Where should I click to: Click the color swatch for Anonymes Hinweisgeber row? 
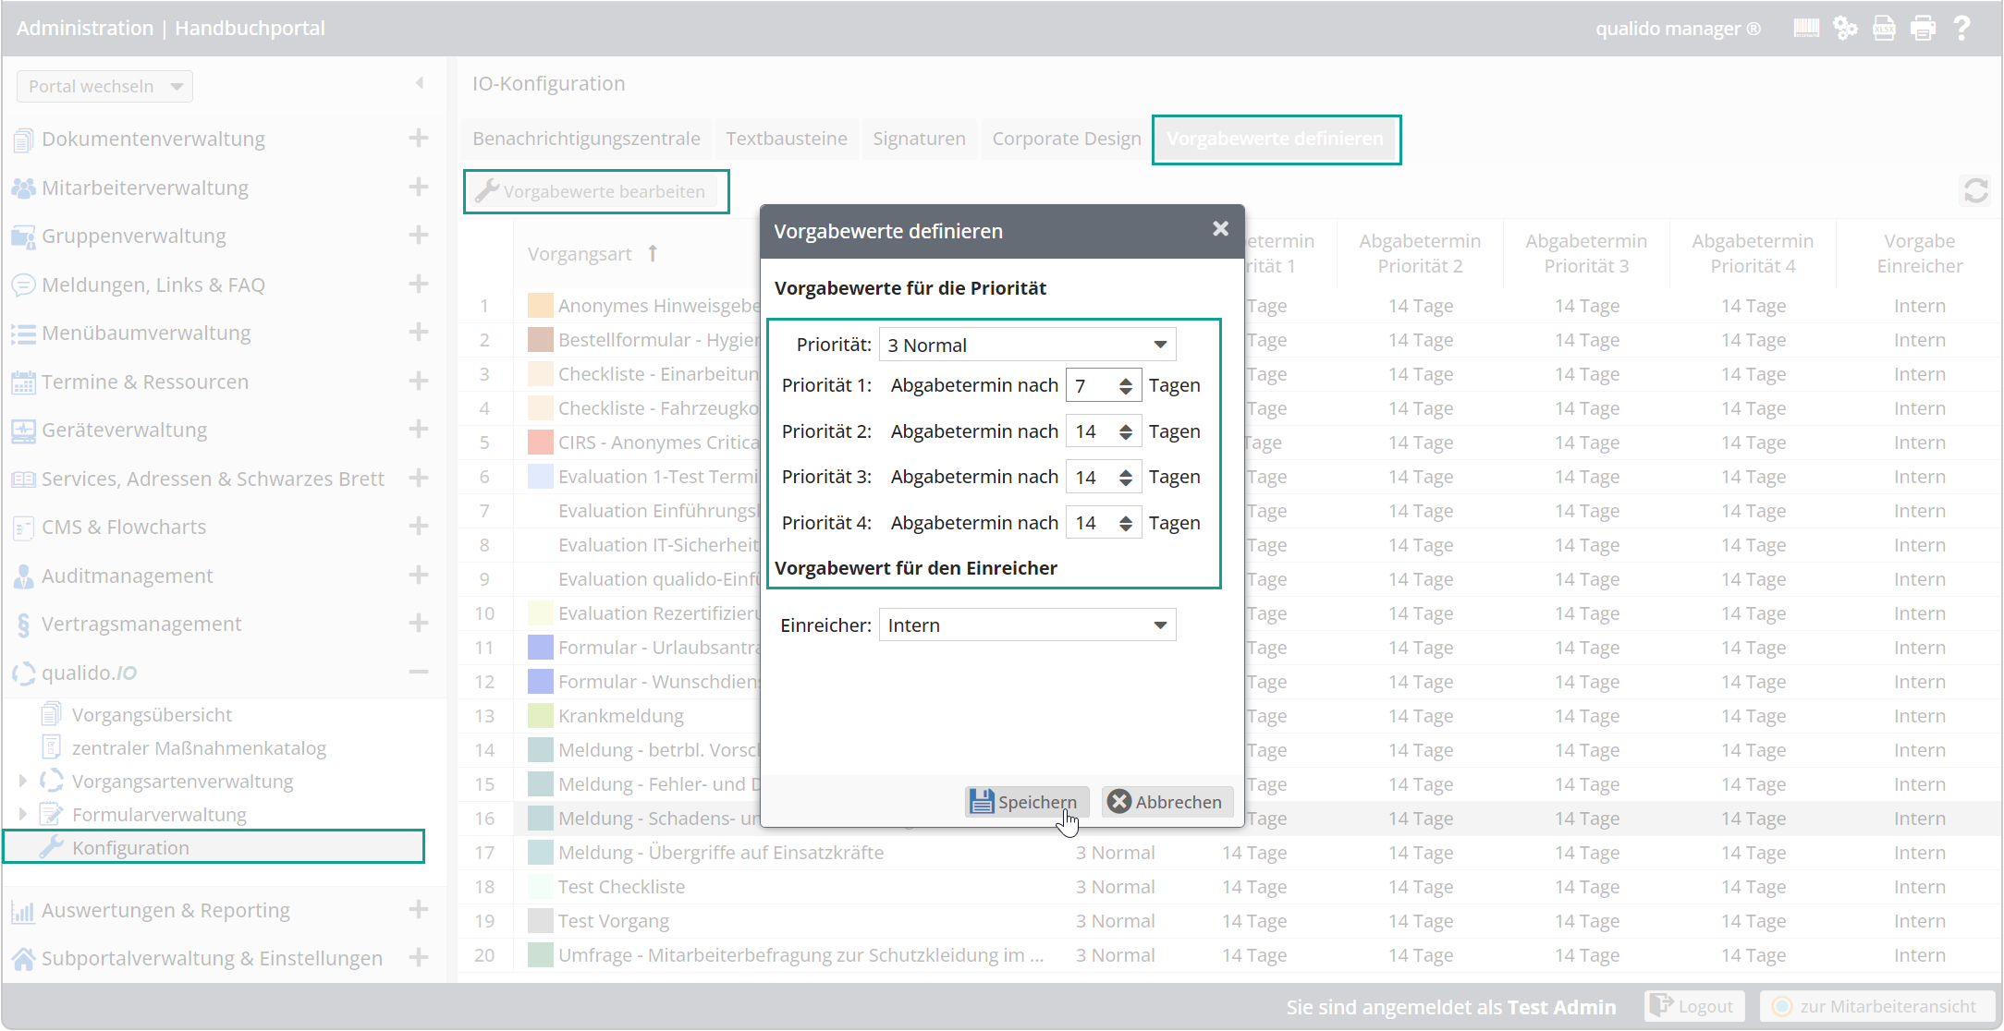[x=541, y=306]
